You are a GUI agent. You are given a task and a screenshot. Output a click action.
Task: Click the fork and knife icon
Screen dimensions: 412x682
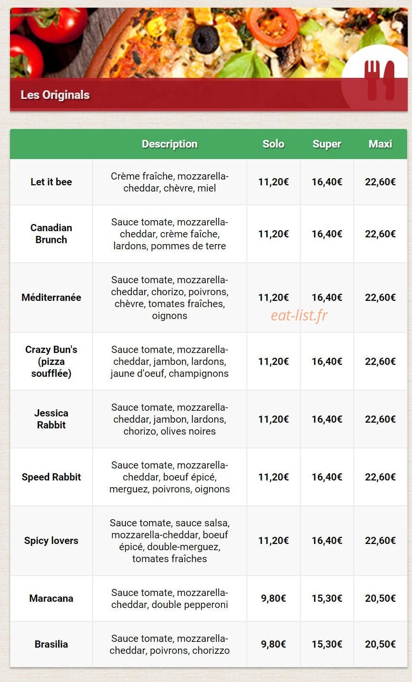[380, 80]
